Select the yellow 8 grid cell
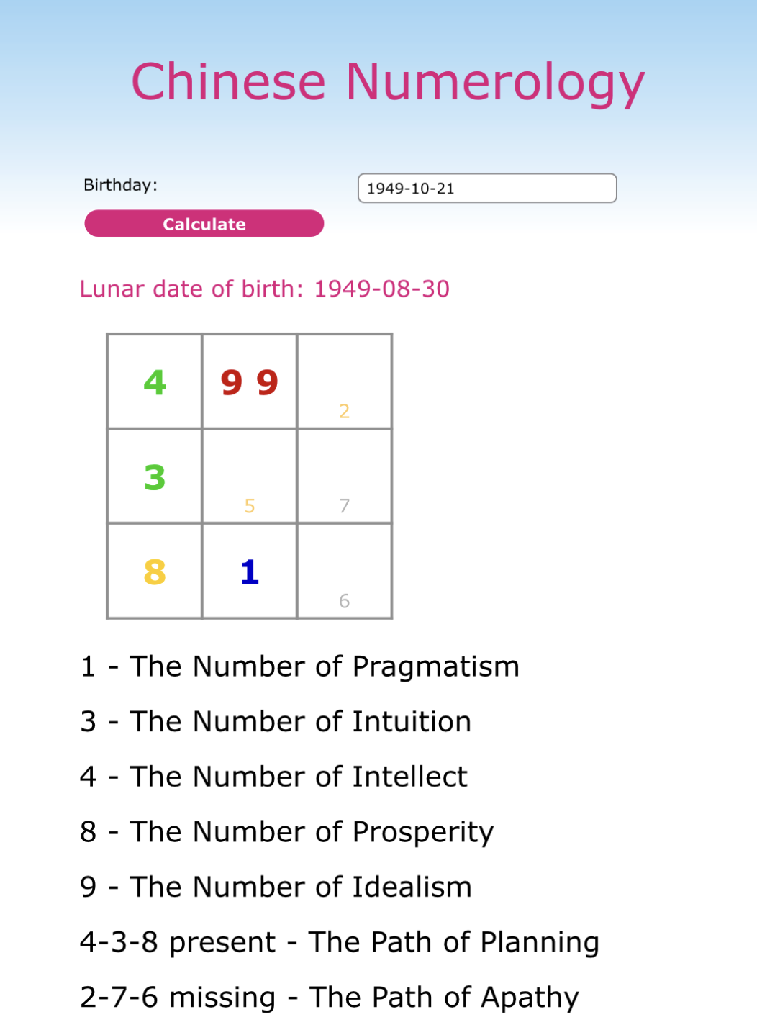Screen dimensions: 757x1017 pos(155,571)
